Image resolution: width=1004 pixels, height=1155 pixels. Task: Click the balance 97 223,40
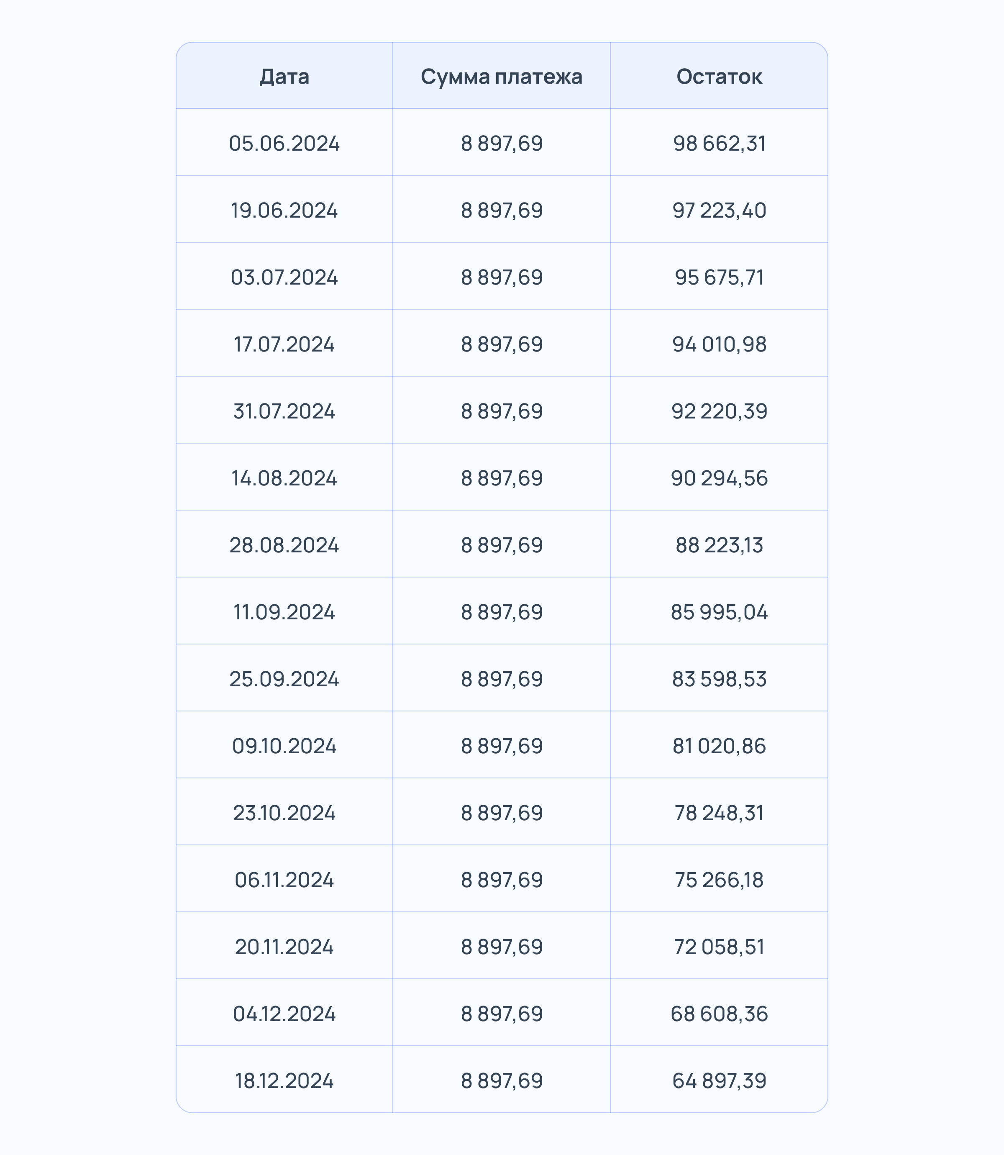point(719,210)
